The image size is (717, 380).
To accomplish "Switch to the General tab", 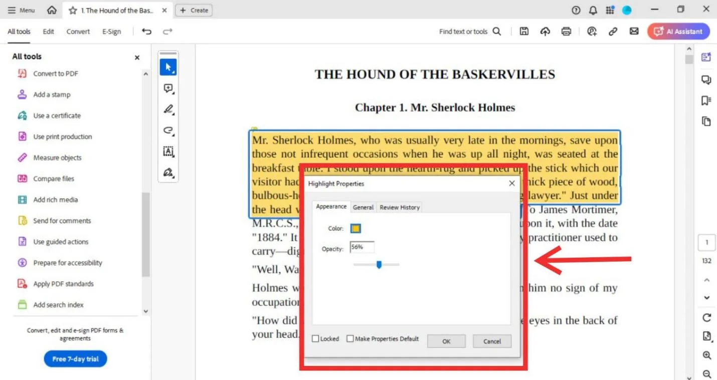I will 363,207.
